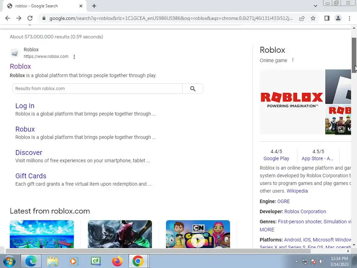Open the OGRE engine link
This screenshot has width=357, height=268.
click(x=283, y=201)
